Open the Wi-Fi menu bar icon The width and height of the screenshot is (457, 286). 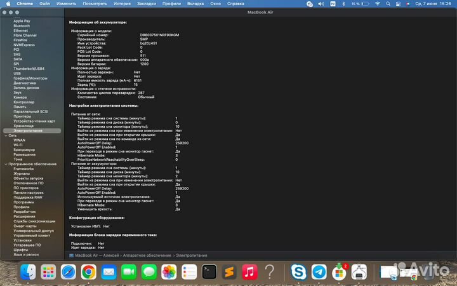tap(378, 4)
